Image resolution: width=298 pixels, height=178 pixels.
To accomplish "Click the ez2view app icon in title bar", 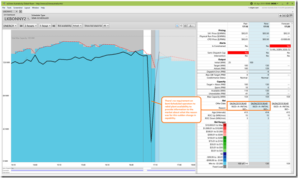I will click(x=4, y=3).
